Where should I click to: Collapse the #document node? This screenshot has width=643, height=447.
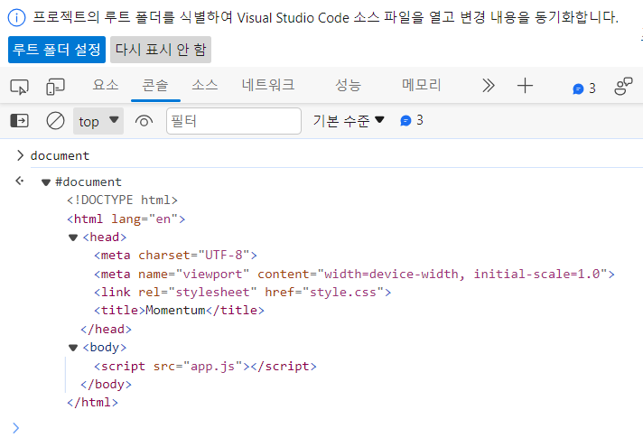coord(46,182)
